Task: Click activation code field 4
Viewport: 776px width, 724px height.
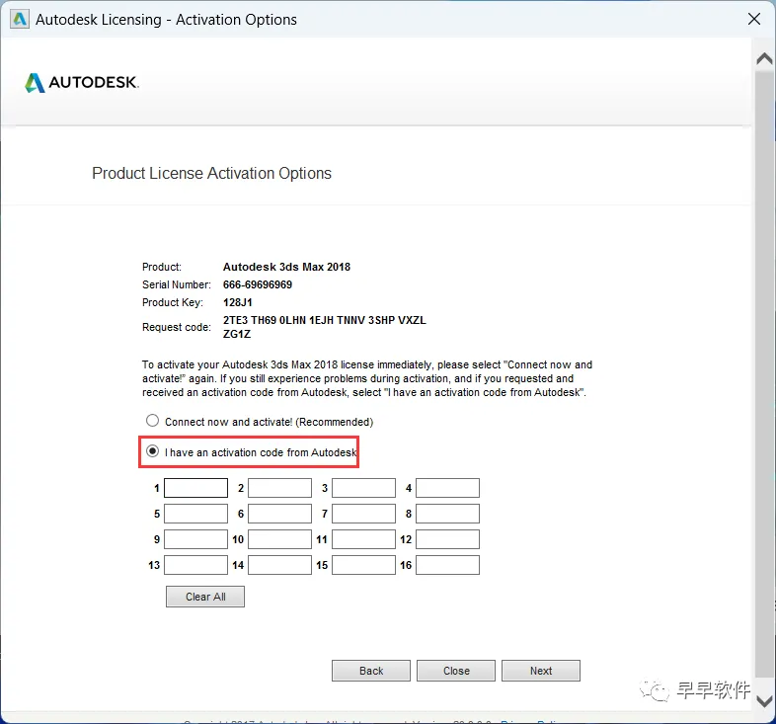Action: 447,488
